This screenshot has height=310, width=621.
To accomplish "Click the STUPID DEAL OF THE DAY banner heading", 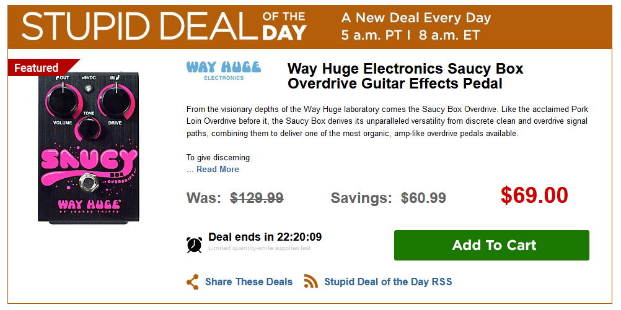I will pos(164,26).
